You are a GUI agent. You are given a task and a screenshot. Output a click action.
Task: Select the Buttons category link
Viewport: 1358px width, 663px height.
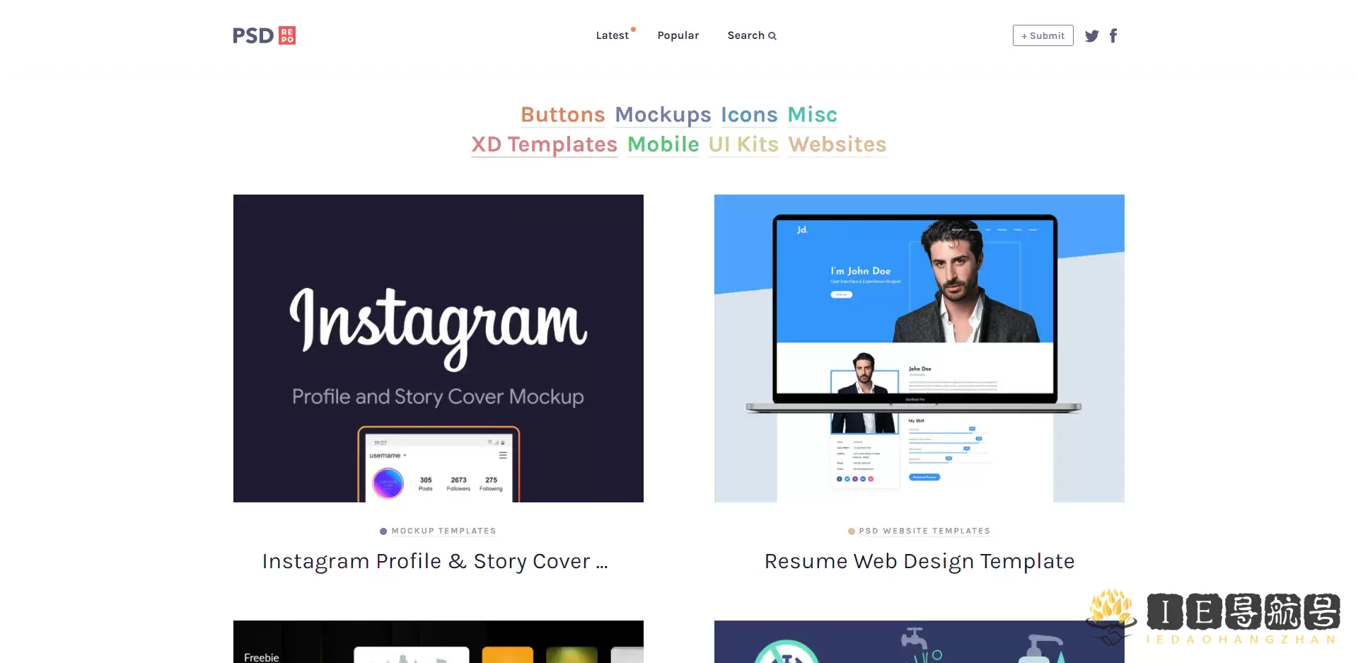pos(563,115)
